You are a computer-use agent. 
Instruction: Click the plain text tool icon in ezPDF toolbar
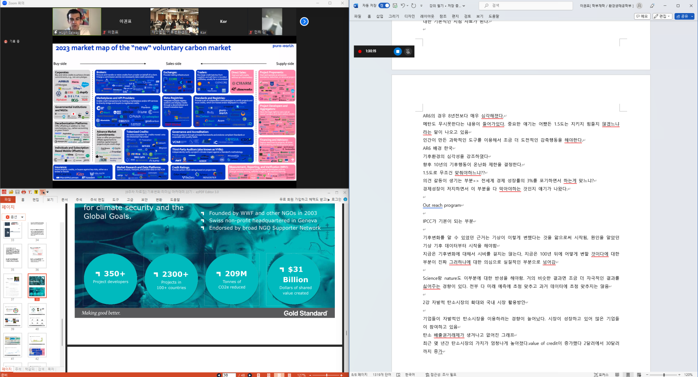click(30, 192)
